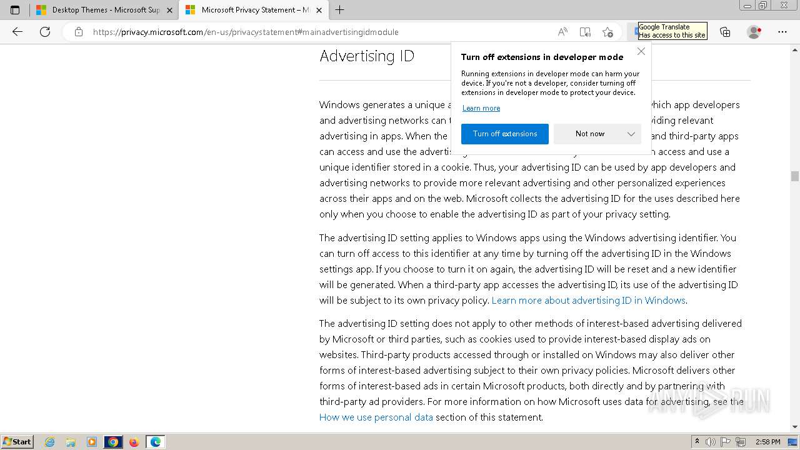Open Read aloud feature
This screenshot has height=450, width=800.
coord(562,32)
